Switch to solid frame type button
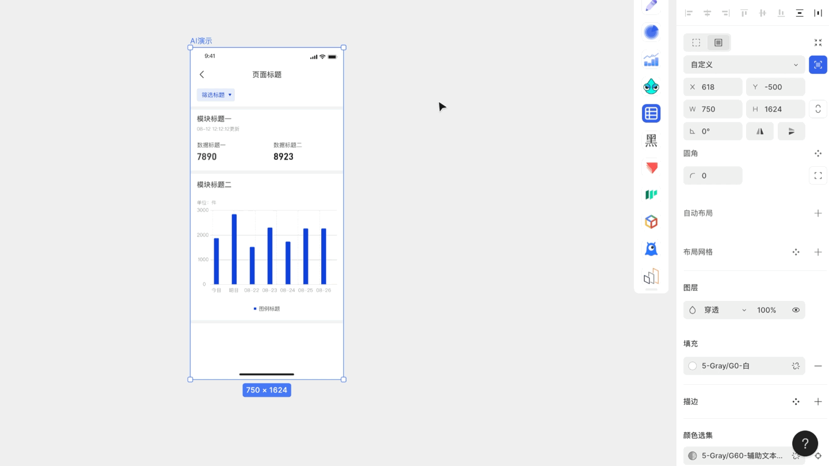The height and width of the screenshot is (466, 829). 718,43
